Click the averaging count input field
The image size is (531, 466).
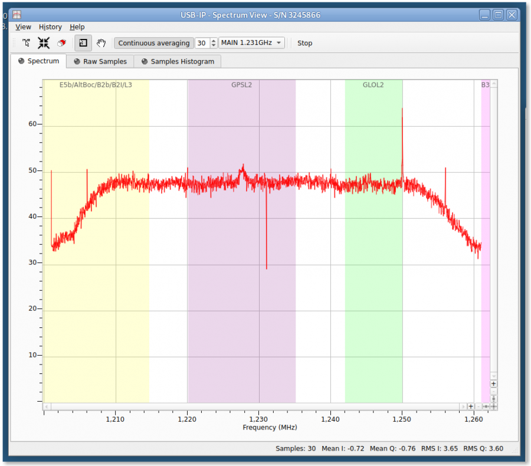pos(202,43)
